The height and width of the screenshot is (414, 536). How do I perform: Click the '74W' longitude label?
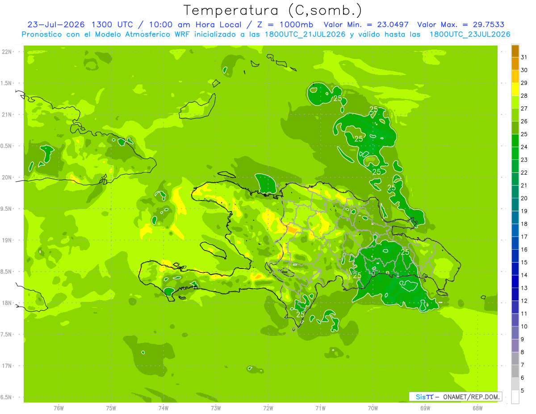pyautogui.click(x=163, y=408)
